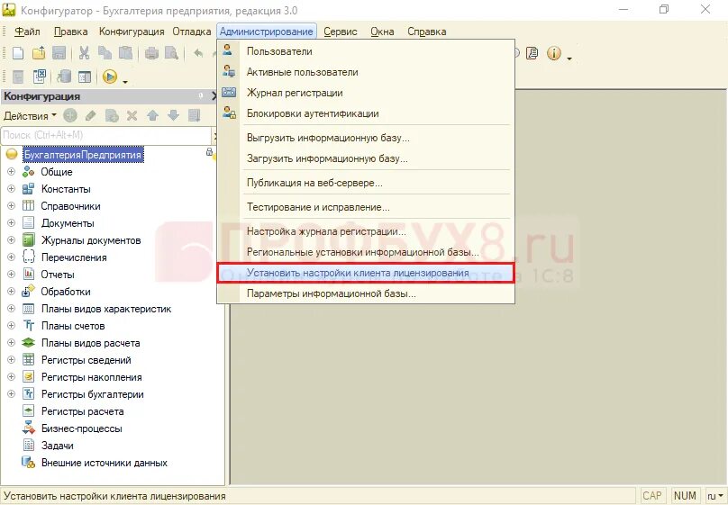The image size is (728, 505).
Task: Click the Add object round plus icon
Action: 70,115
